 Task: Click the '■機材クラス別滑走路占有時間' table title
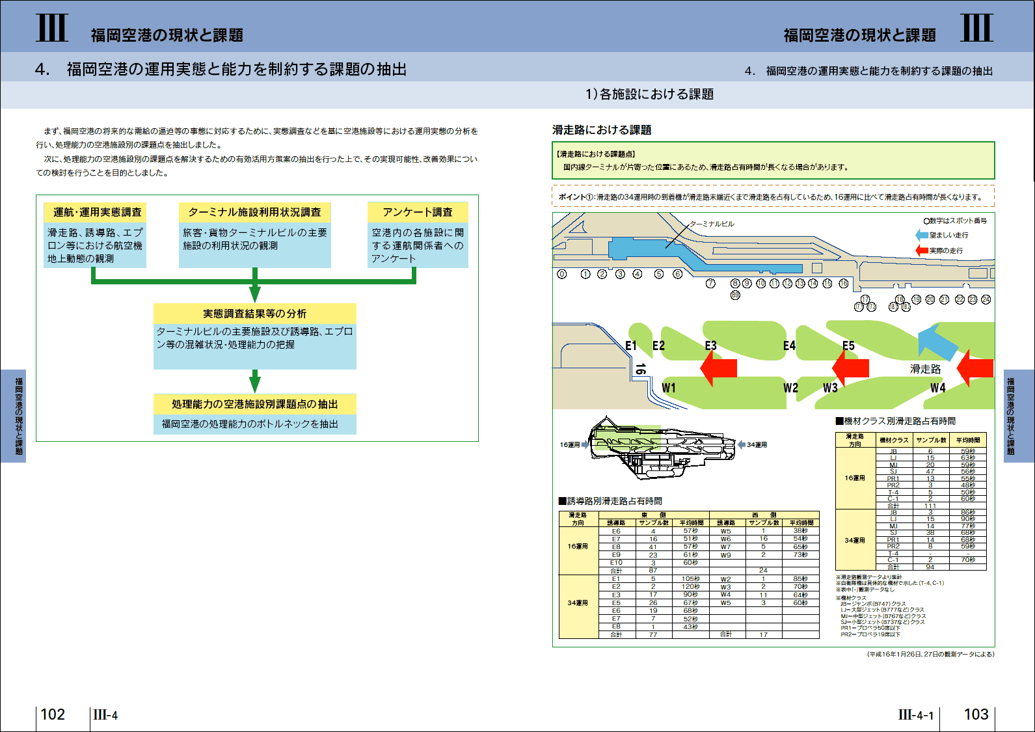point(896,421)
